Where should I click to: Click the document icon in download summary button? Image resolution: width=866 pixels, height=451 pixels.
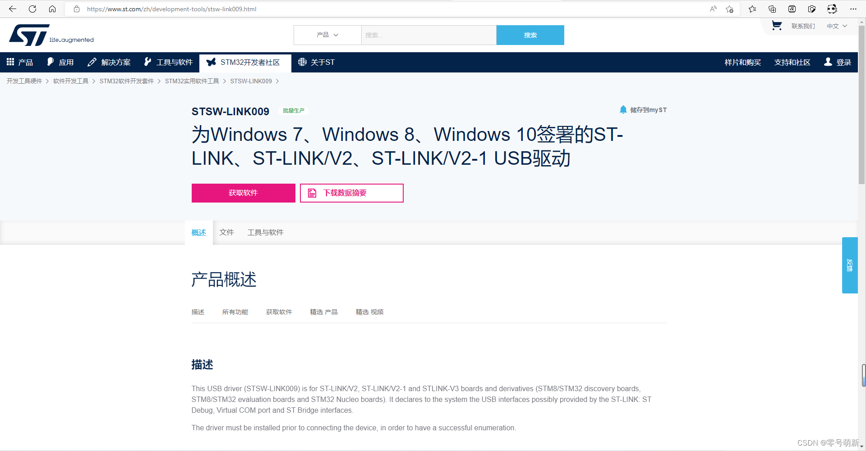pos(312,193)
